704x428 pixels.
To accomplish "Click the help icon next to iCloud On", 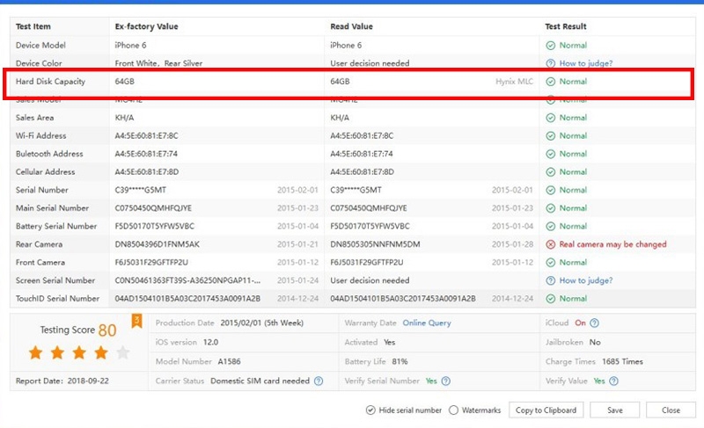I will tap(594, 323).
